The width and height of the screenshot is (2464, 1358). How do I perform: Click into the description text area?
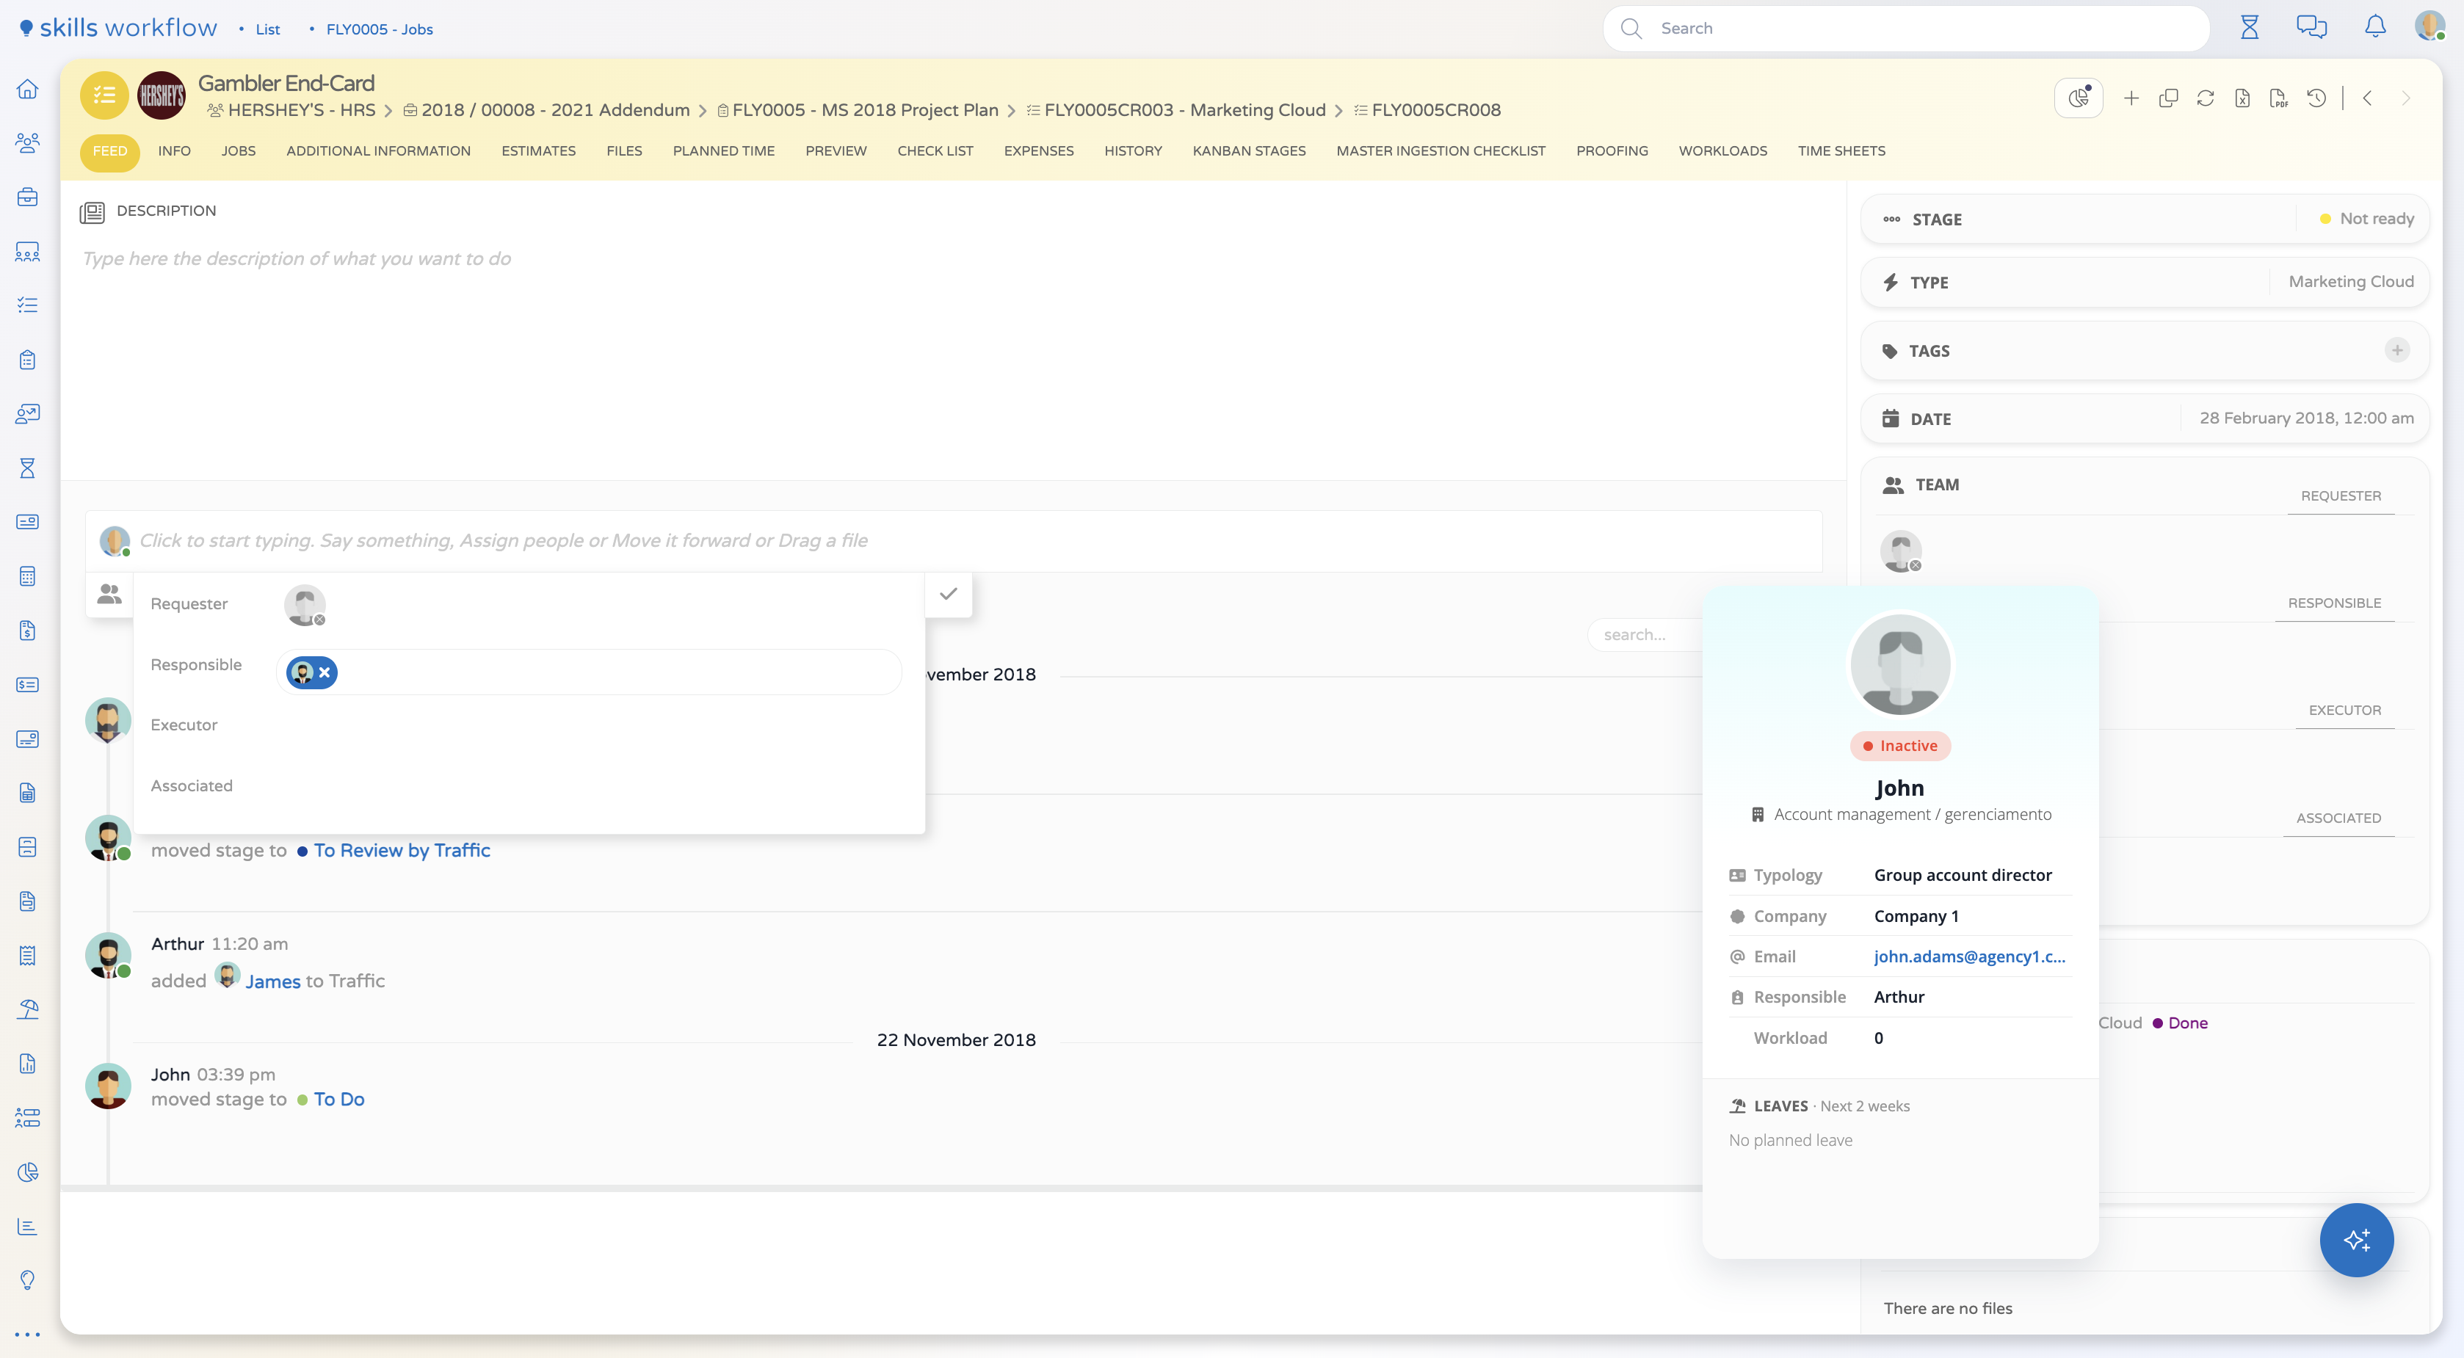pos(953,360)
